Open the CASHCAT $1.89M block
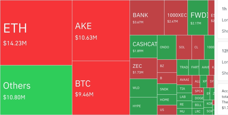Screen dimensions: 228x115 pos(143,47)
